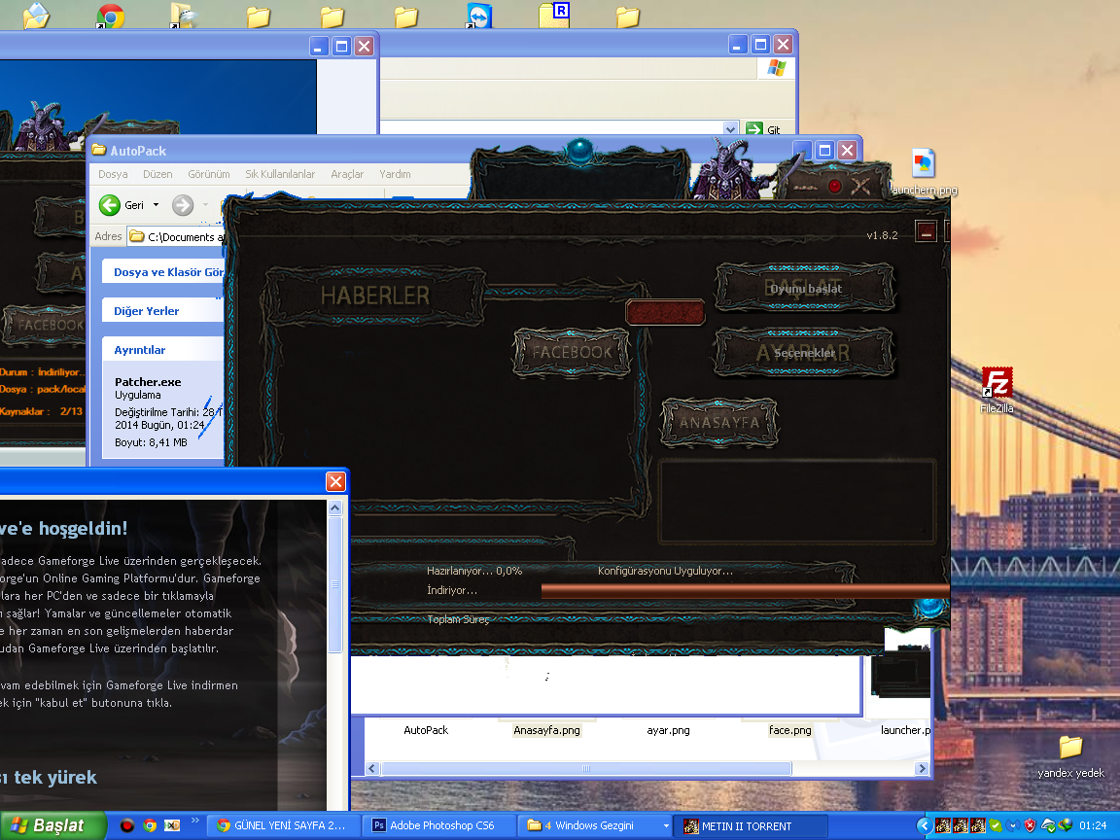Click the FACEBOOK button in front launcher
The image size is (1120, 840).
click(572, 351)
